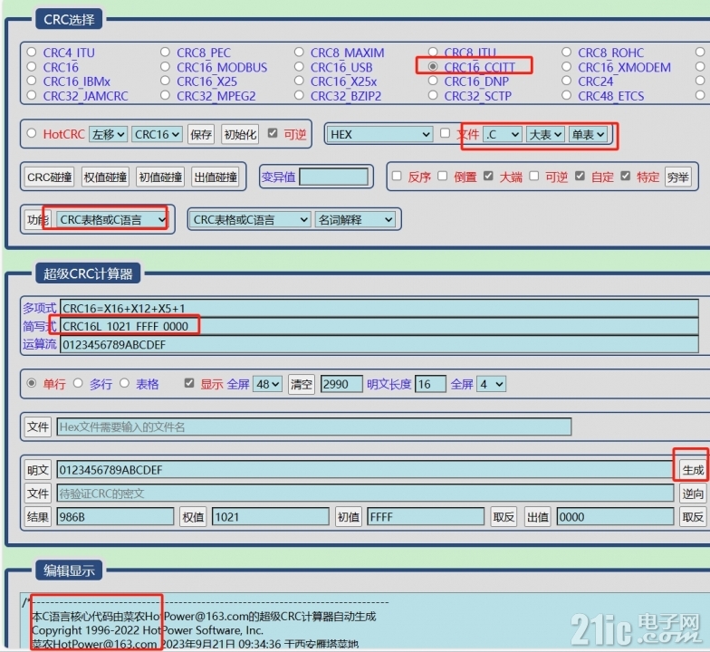This screenshot has width=710, height=652.
Task: Select CRC48_ETCS radio option
Action: click(567, 96)
